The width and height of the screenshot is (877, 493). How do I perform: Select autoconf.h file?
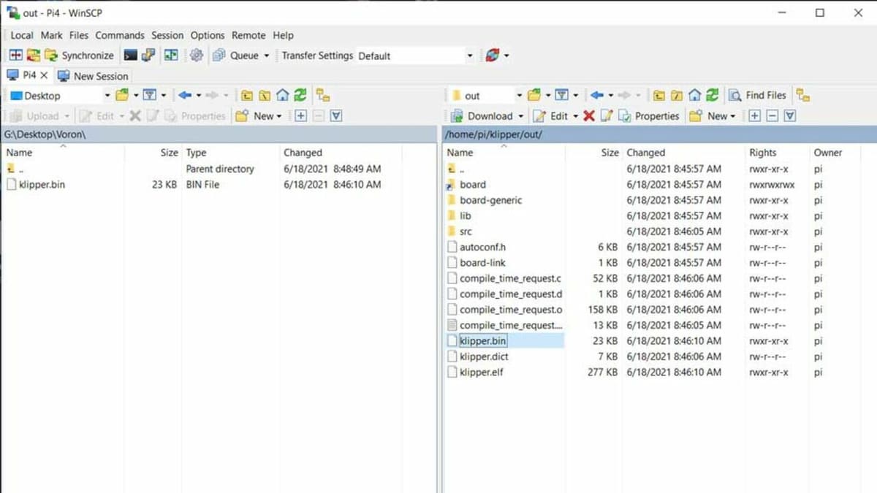coord(482,247)
